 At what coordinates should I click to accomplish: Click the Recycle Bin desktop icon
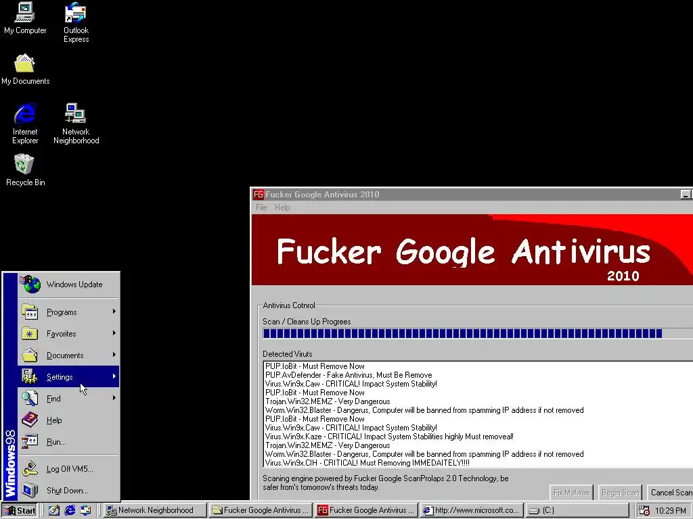point(25,170)
